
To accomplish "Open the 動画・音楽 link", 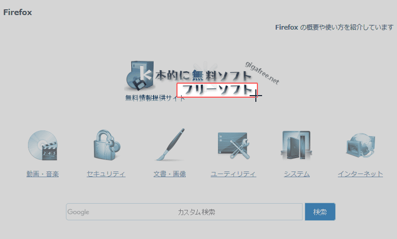I will pos(43,174).
